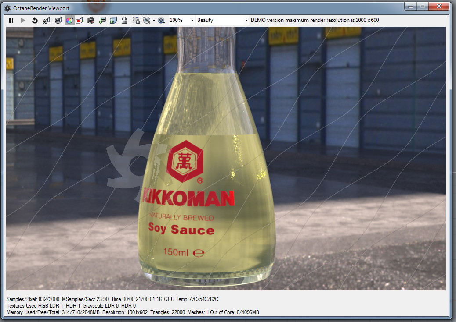
Task: Minimize the OctaneRender Viewport window
Action: [x=411, y=7]
